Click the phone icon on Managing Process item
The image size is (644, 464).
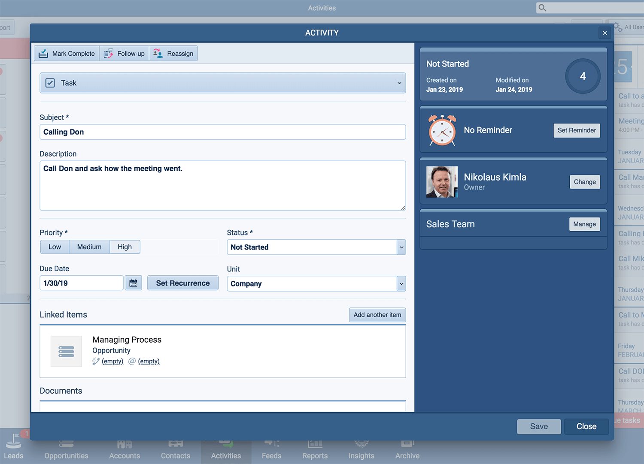pos(95,361)
